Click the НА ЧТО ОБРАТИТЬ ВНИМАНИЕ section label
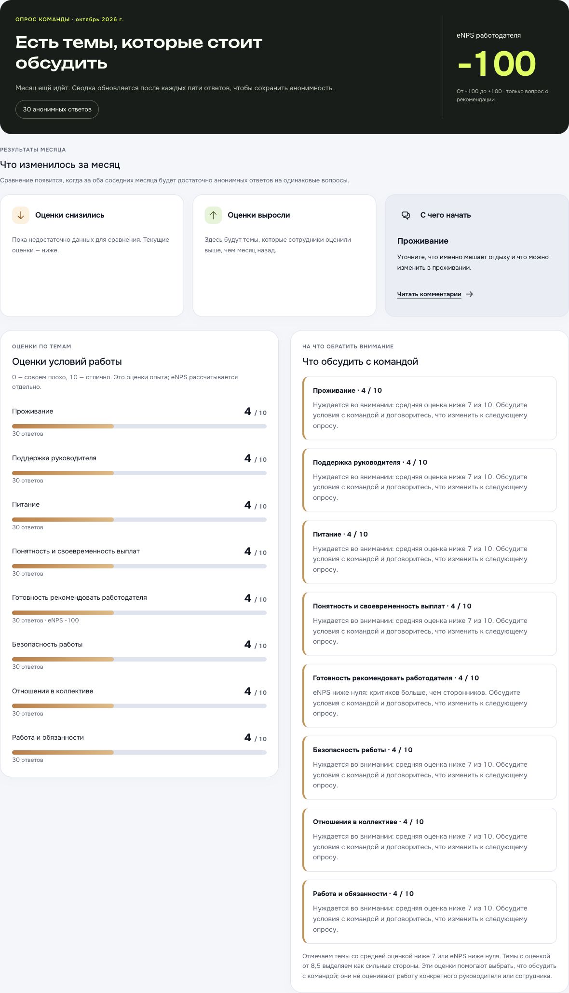 pyautogui.click(x=348, y=346)
